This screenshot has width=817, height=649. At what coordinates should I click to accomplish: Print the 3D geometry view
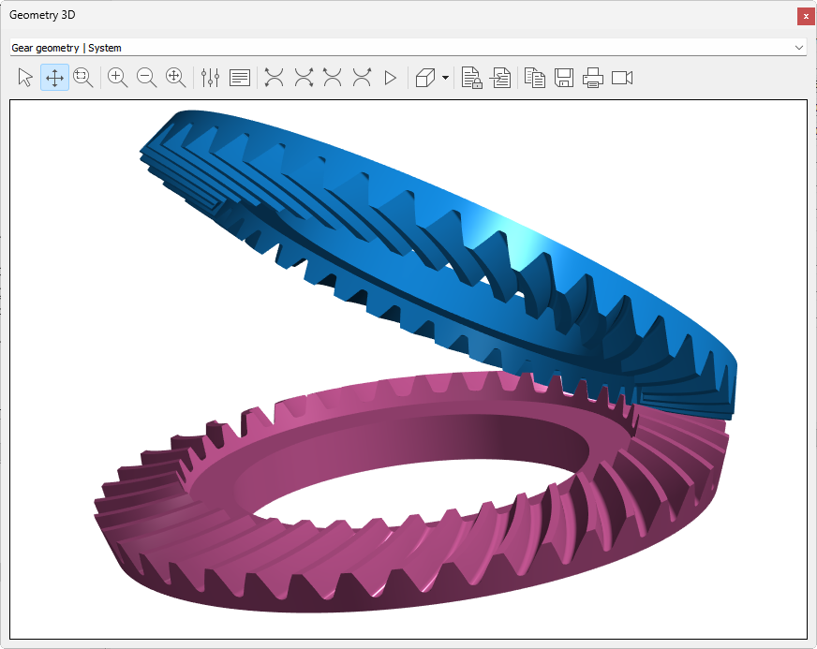tap(593, 78)
